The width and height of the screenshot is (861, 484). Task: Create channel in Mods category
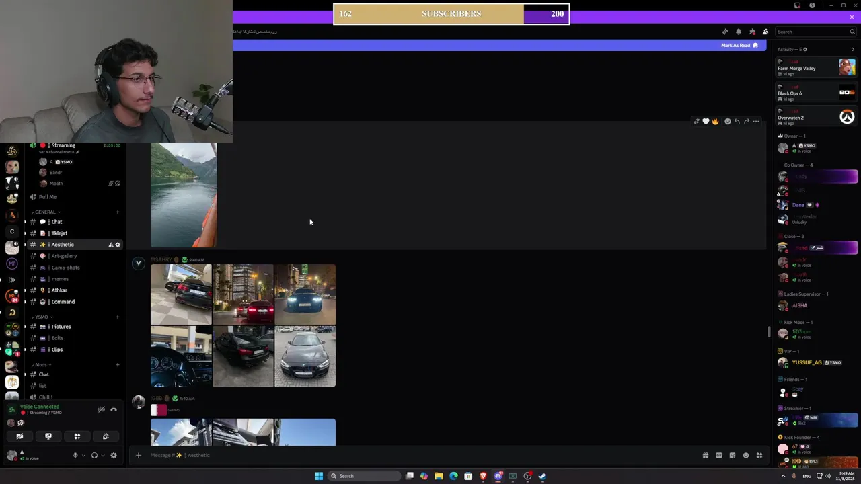tap(117, 364)
